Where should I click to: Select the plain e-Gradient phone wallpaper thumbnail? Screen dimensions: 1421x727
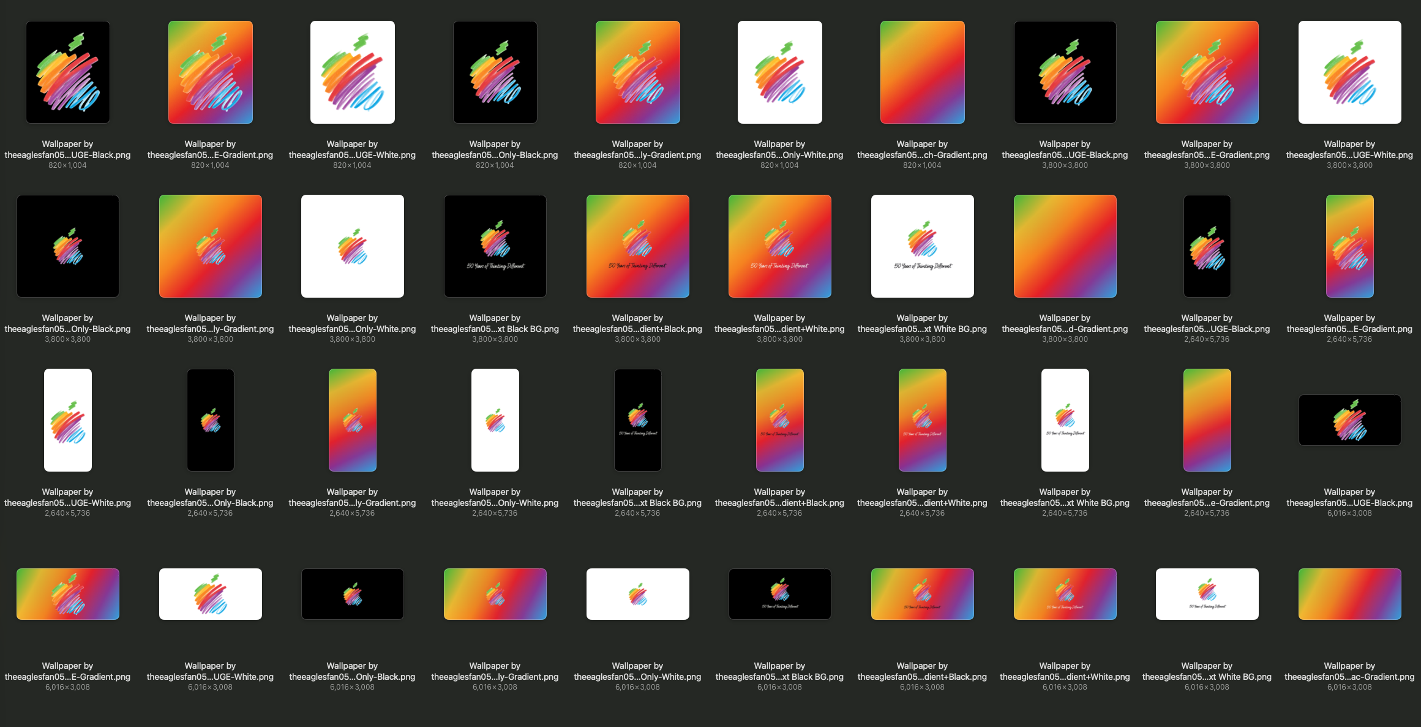[1207, 420]
